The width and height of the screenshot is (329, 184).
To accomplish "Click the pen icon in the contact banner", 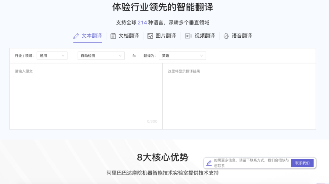I will [x=209, y=163].
